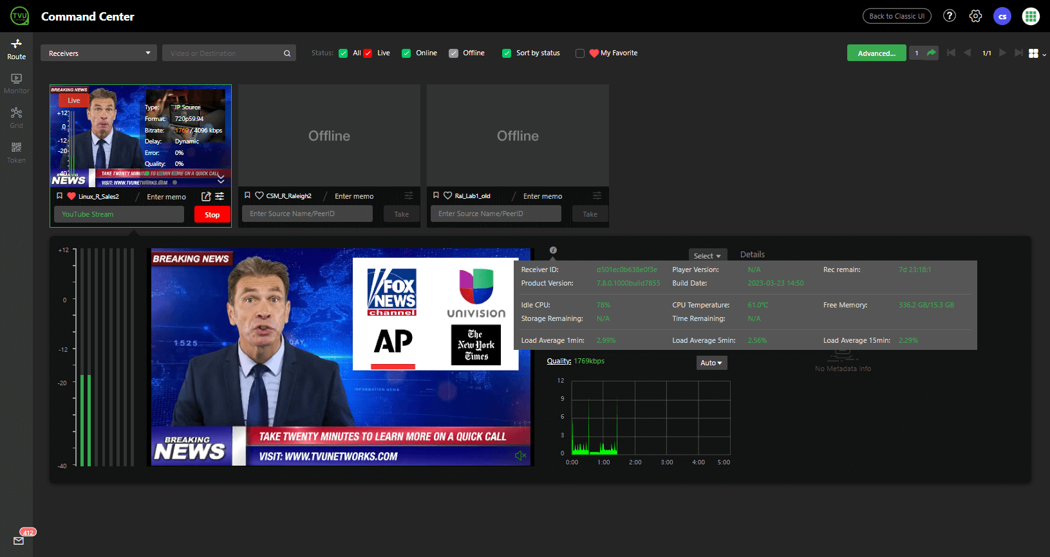The height and width of the screenshot is (557, 1050).
Task: Click Back to Classic UI
Action: tap(897, 16)
